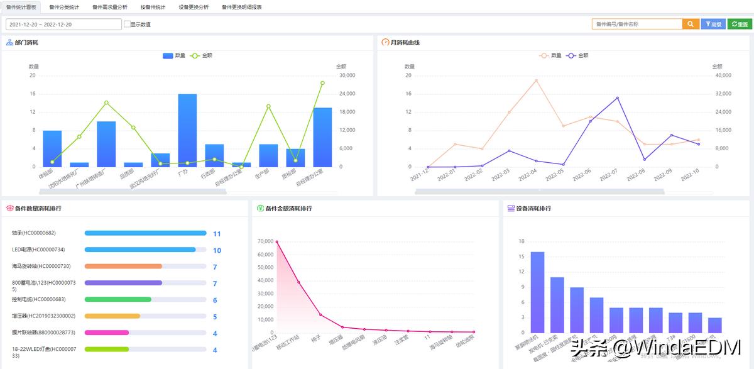This screenshot has height=369, width=754.
Task: Click the 备件数量消耗排行 cube icon
Action: 9,208
